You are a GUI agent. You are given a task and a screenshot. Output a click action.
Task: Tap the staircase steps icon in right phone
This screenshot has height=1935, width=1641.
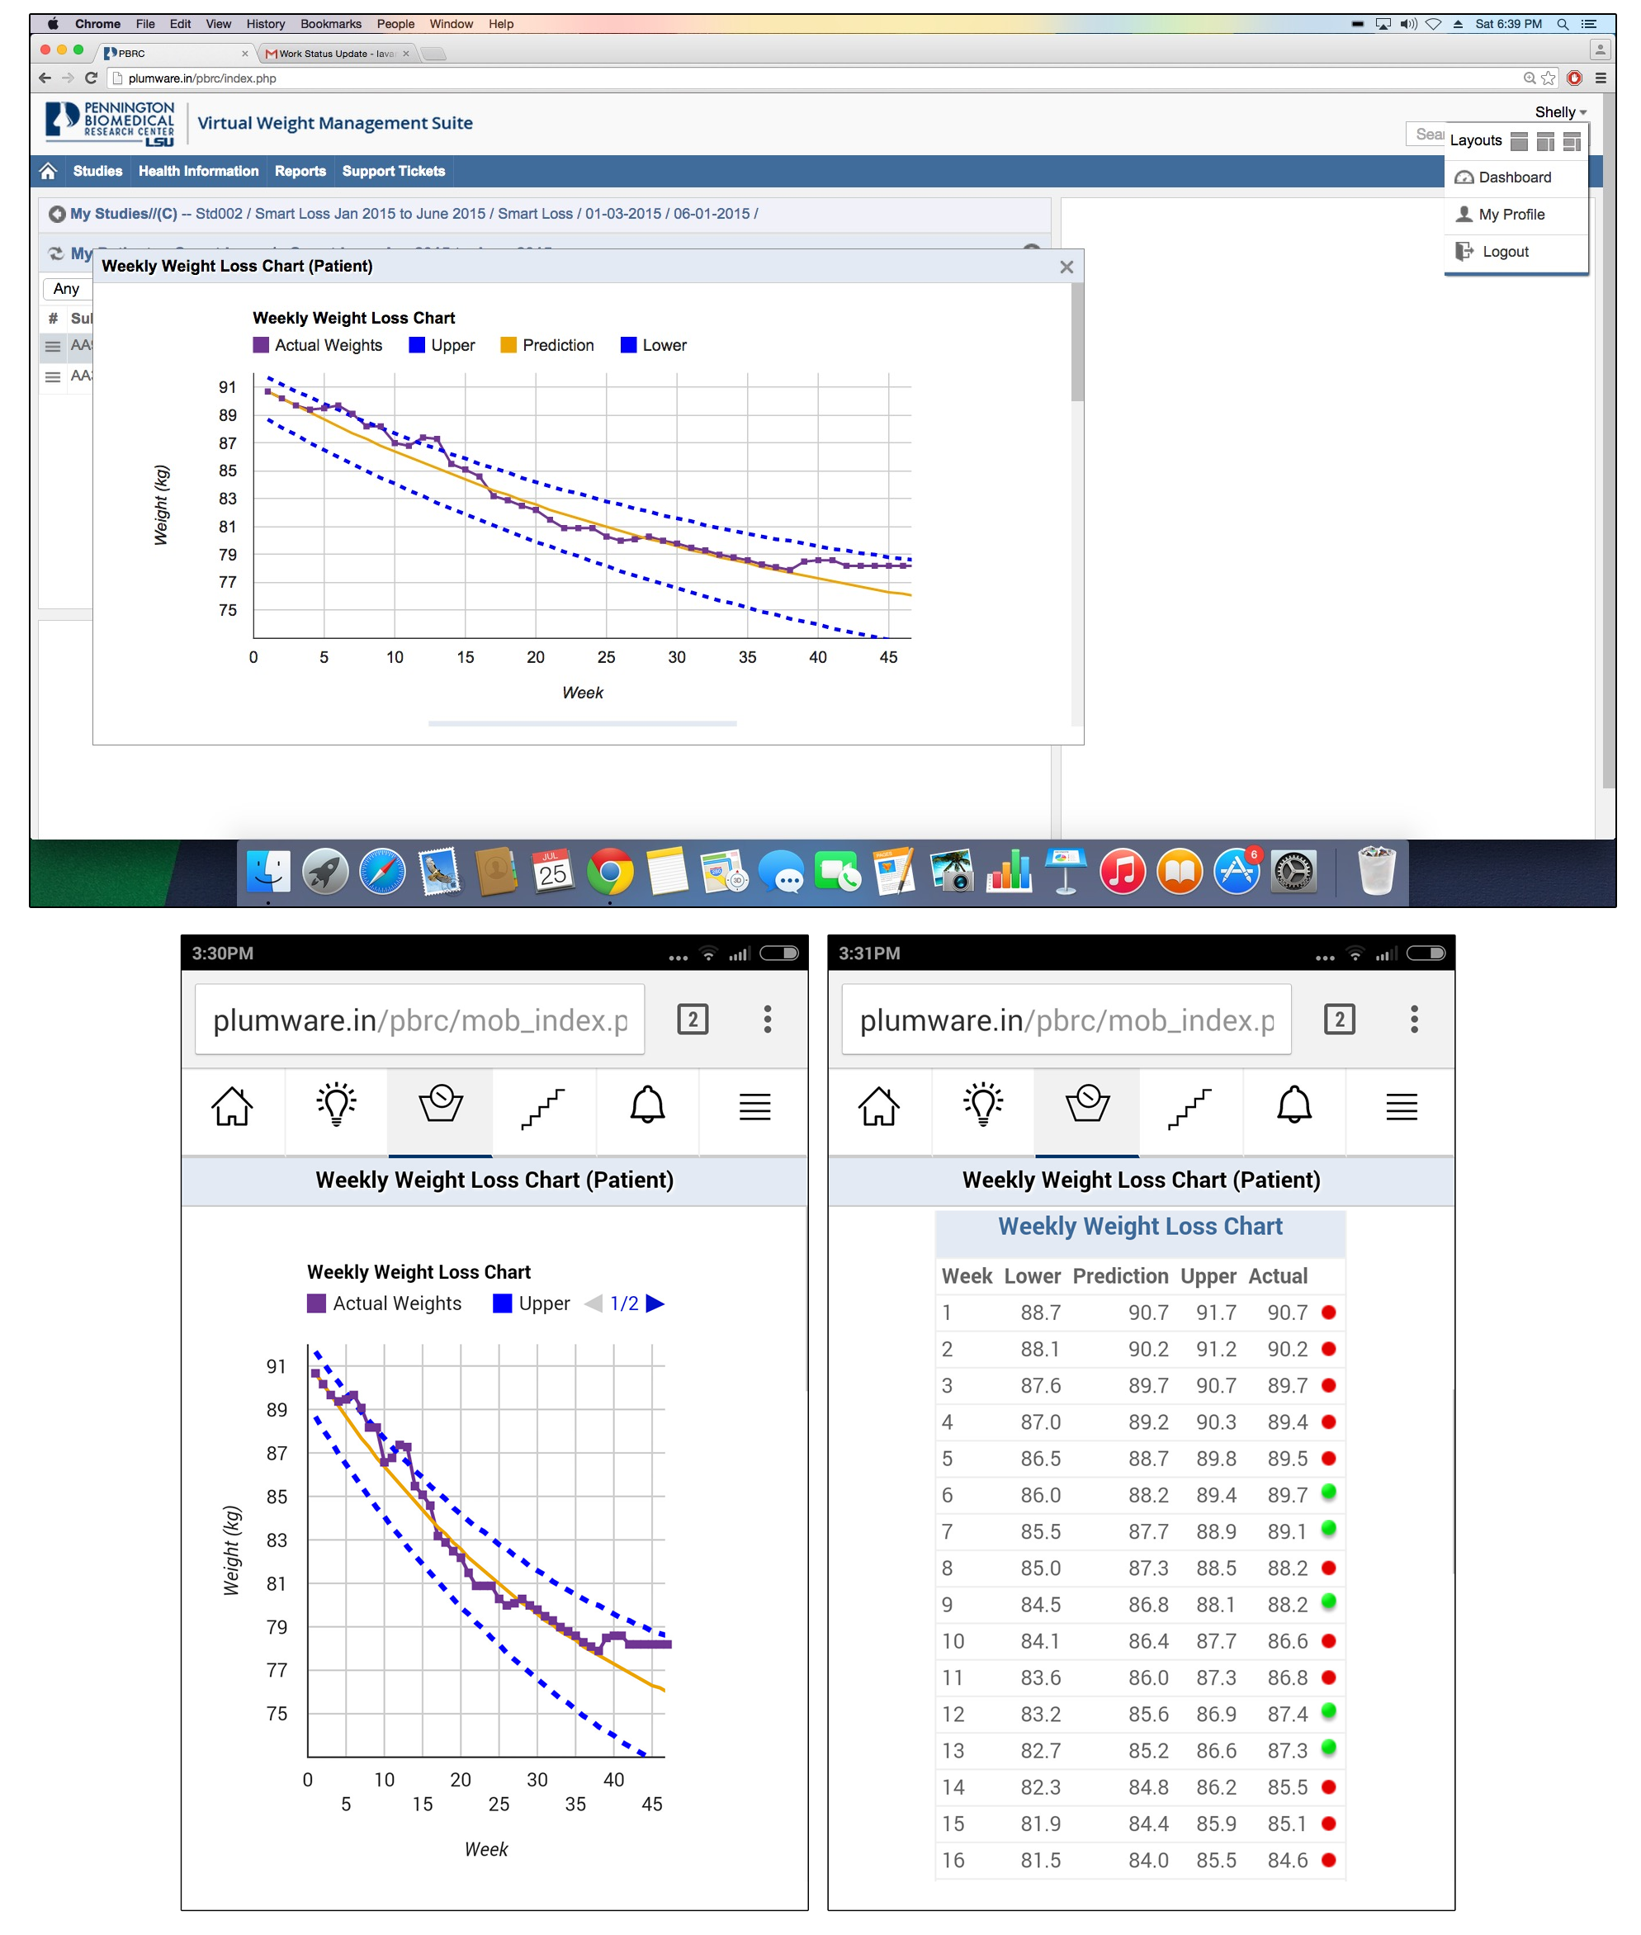point(1189,1106)
